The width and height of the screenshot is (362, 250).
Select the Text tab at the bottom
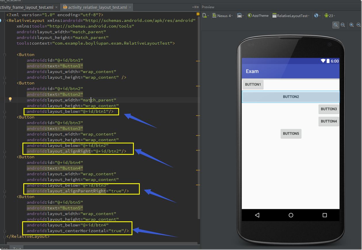(x=17, y=248)
